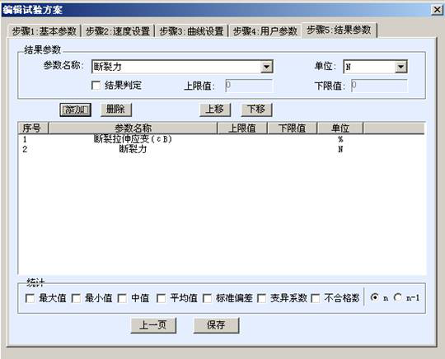Click the 步骤5:结果参数 tab
This screenshot has height=359, width=445.
(x=340, y=30)
